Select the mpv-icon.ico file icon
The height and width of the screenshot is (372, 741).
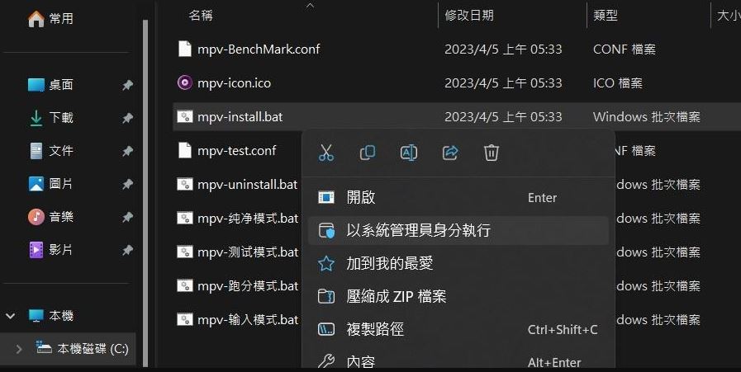[x=184, y=82]
